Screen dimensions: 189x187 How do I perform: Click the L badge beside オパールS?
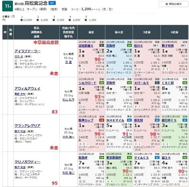157,83
